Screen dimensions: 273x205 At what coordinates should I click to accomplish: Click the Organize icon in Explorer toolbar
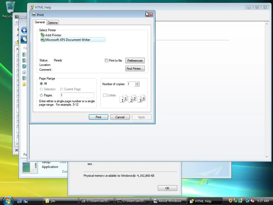pyautogui.click(x=25, y=40)
